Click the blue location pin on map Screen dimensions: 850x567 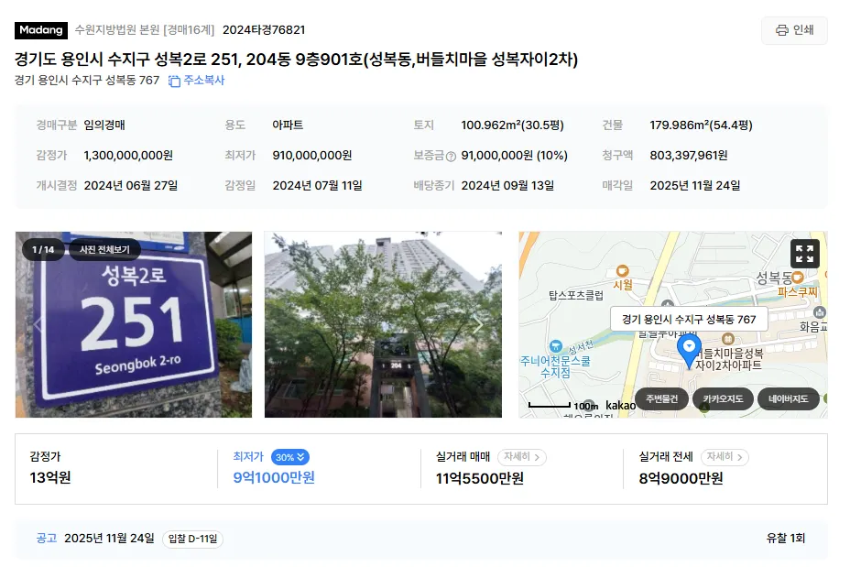(x=689, y=351)
